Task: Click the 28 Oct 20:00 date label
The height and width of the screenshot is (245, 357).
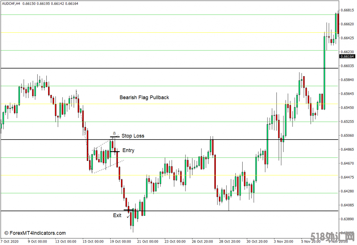Action: pos(229,242)
